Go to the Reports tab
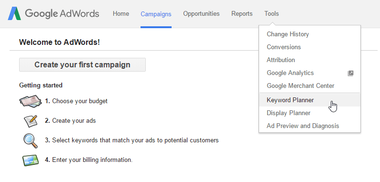Screen dimensions: 380x182 pos(242,14)
